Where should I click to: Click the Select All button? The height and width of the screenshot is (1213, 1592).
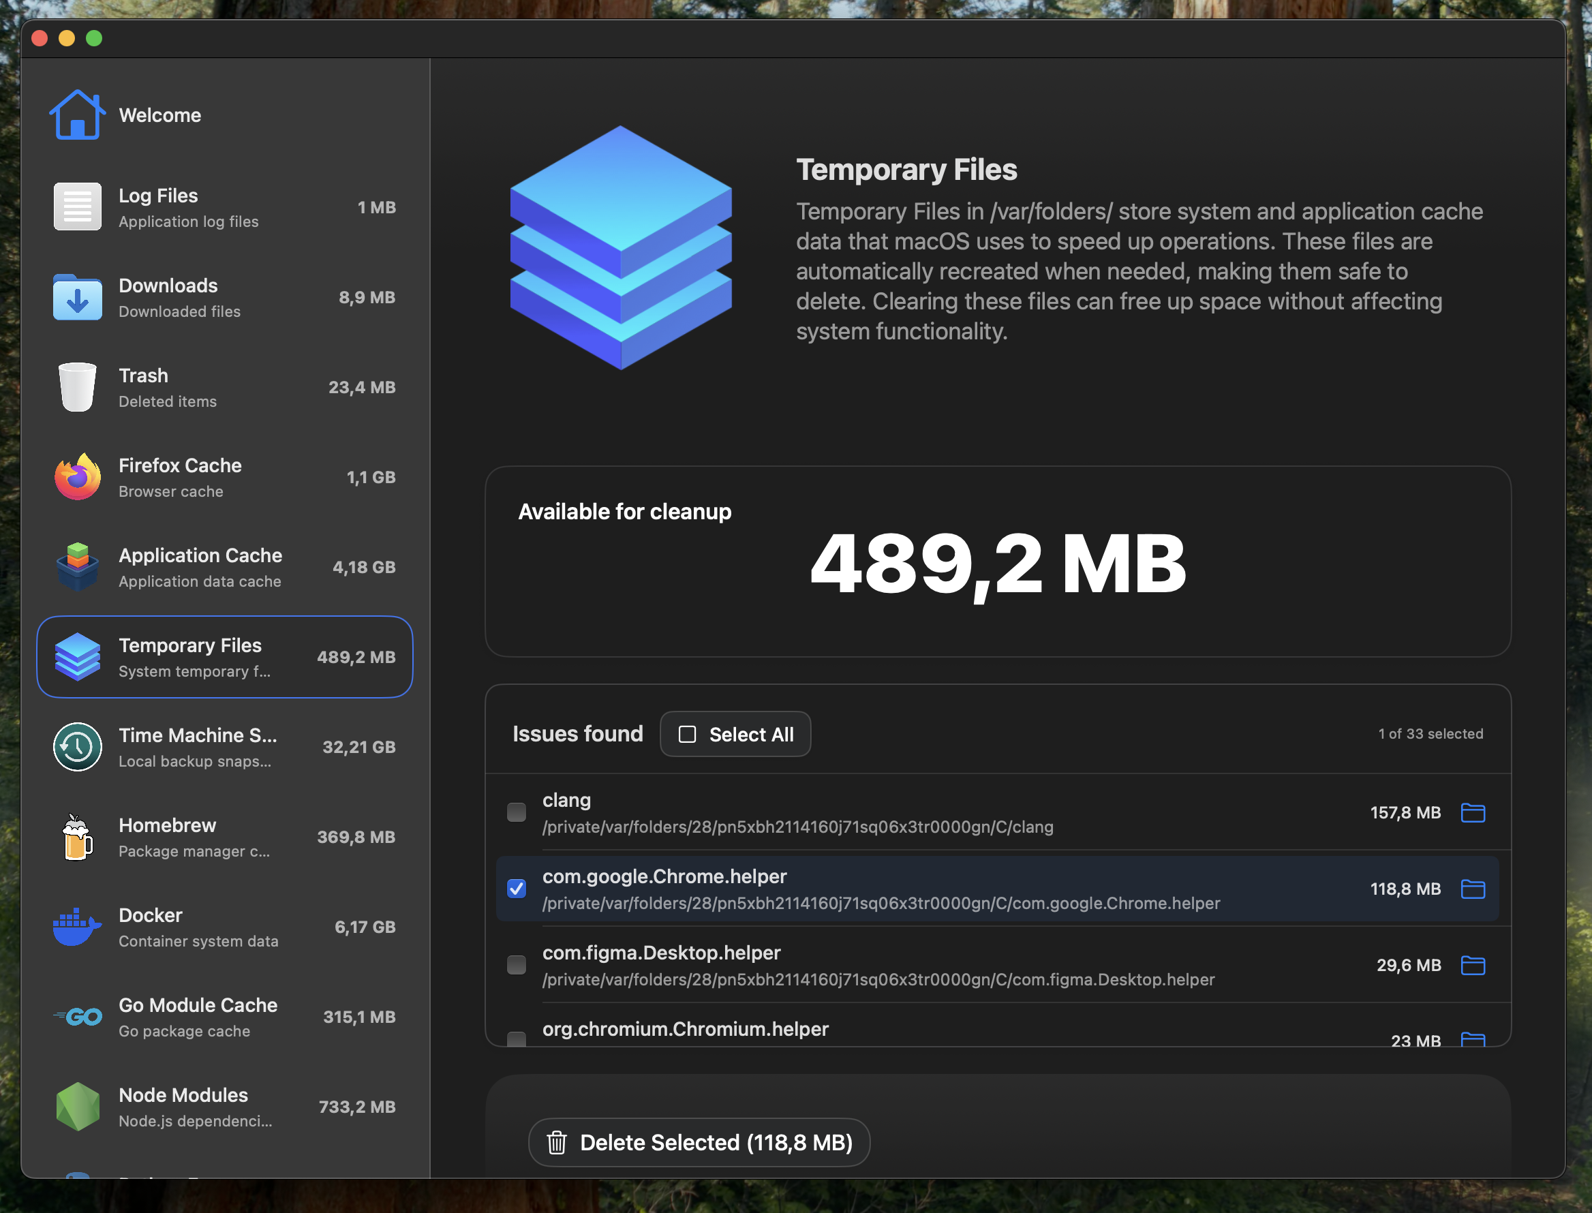(735, 735)
